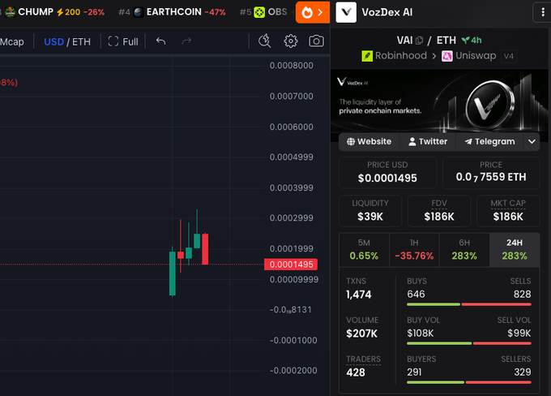Open the quick search lightning icon

(265, 41)
